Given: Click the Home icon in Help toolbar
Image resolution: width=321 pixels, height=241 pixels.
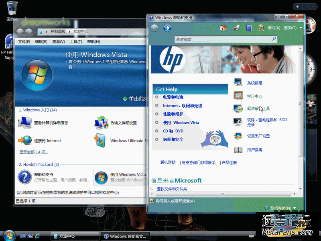Looking at the screenshot, I should tap(223, 28).
